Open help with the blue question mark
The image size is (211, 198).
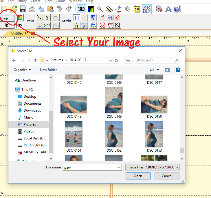(x=178, y=70)
